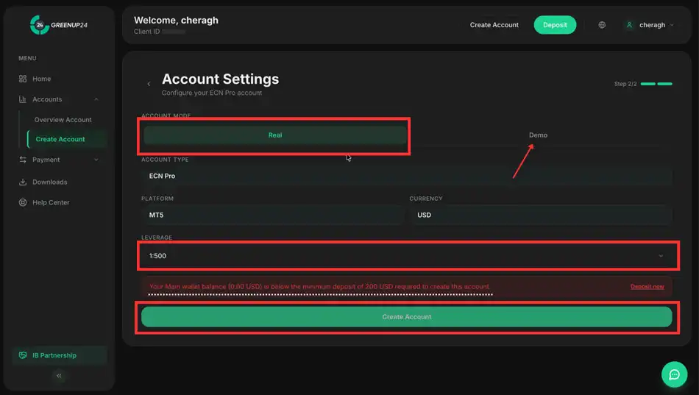Open the language globe icon
Image resolution: width=699 pixels, height=395 pixels.
[x=602, y=25]
